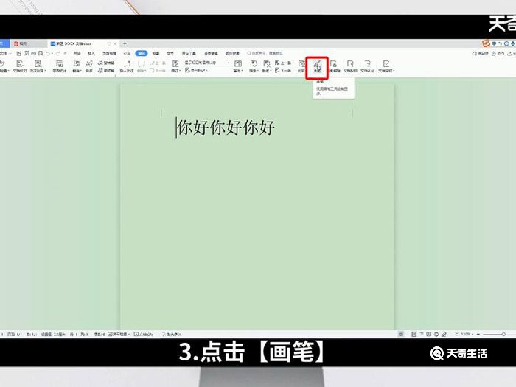Click the Sogou microphone voice input icon
This screenshot has height=387, width=516.
point(513,43)
